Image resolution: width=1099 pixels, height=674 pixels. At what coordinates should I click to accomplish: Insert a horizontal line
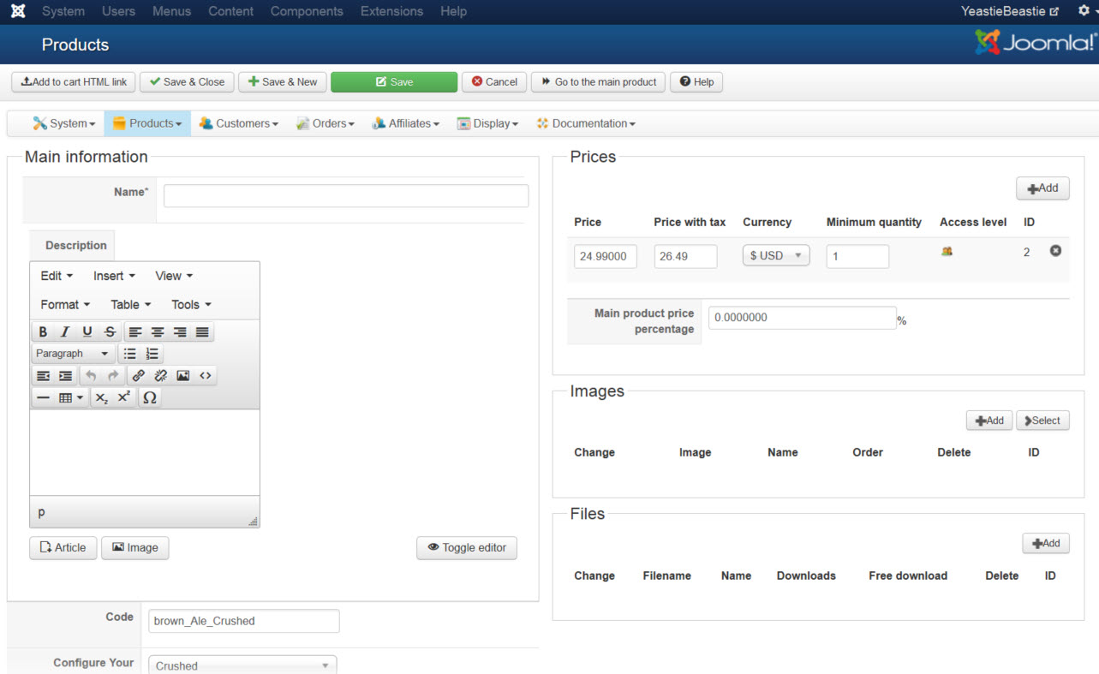tap(43, 398)
